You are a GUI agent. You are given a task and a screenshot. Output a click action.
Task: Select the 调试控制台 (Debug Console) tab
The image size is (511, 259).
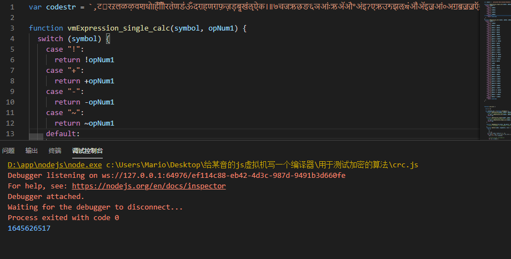pos(87,151)
